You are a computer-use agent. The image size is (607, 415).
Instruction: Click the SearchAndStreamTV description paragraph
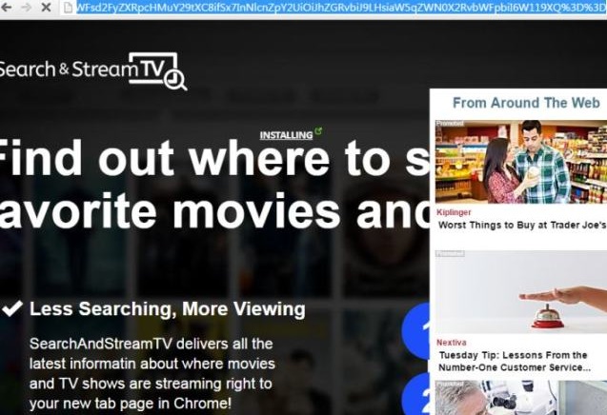point(152,374)
